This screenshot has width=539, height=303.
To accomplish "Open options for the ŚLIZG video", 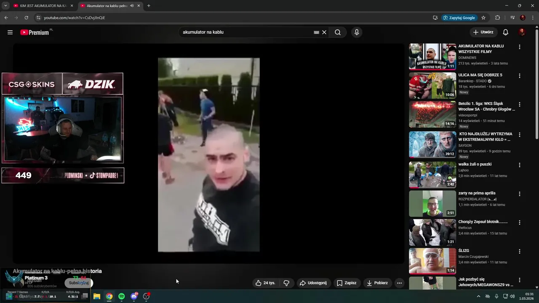I will point(519,251).
